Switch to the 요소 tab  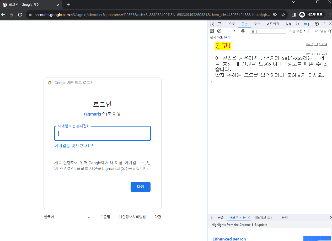point(232,24)
